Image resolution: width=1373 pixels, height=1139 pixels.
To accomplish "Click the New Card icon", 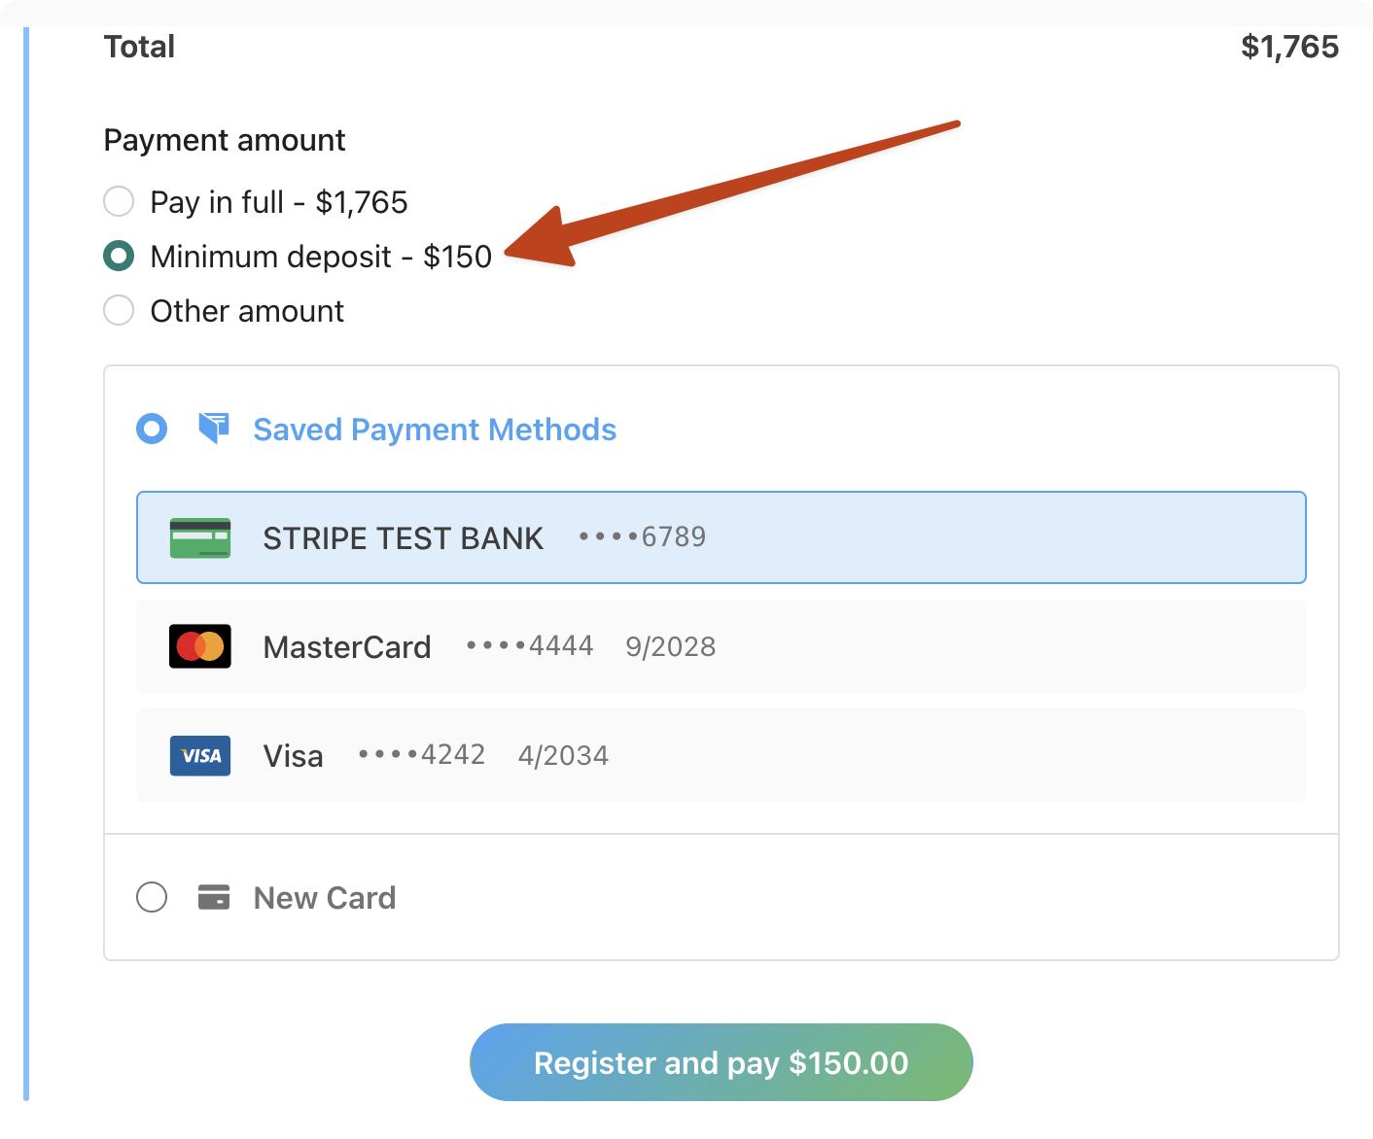I will [213, 897].
